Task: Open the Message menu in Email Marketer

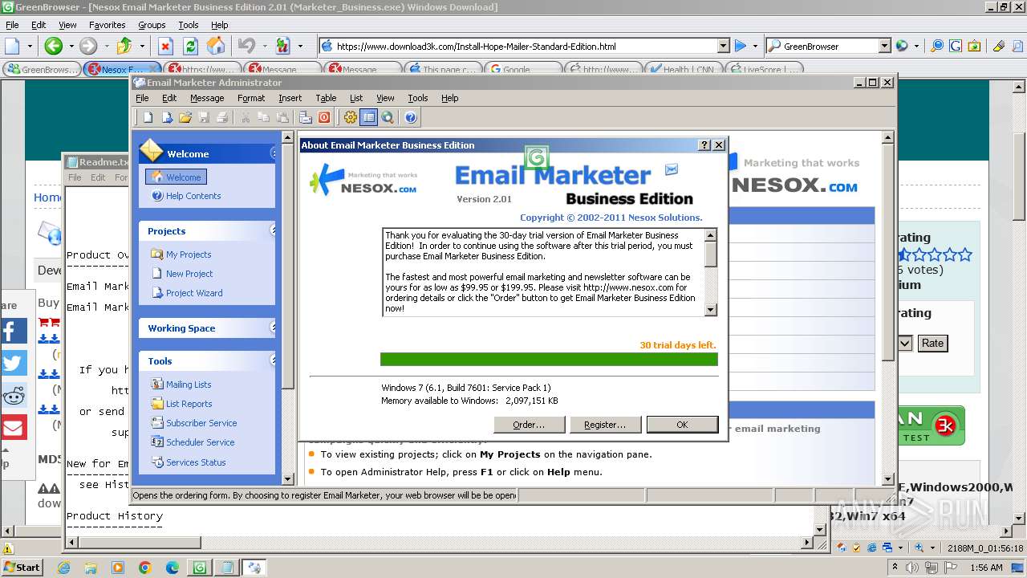Action: tap(207, 98)
